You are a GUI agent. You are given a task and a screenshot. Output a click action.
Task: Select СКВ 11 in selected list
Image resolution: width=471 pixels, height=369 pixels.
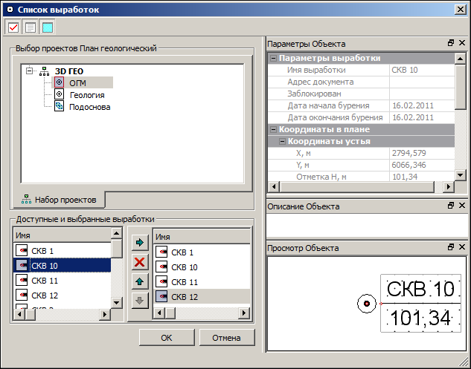pyautogui.click(x=202, y=282)
